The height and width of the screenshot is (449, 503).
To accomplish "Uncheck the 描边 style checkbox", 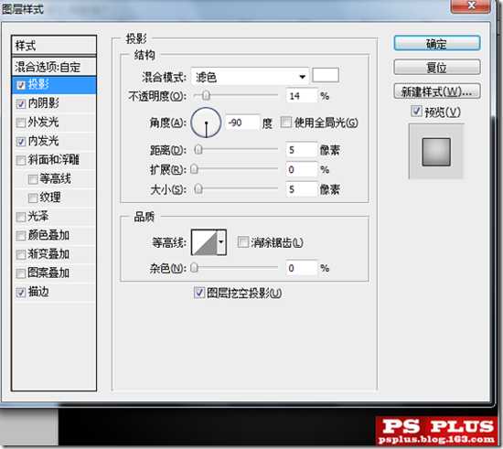I will tap(21, 292).
